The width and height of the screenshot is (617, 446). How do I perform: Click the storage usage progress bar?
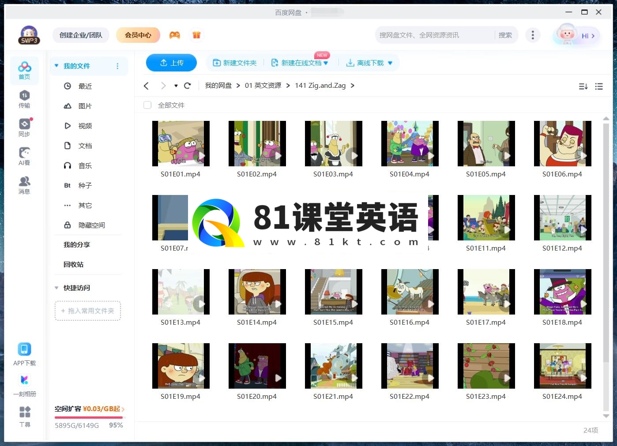90,417
